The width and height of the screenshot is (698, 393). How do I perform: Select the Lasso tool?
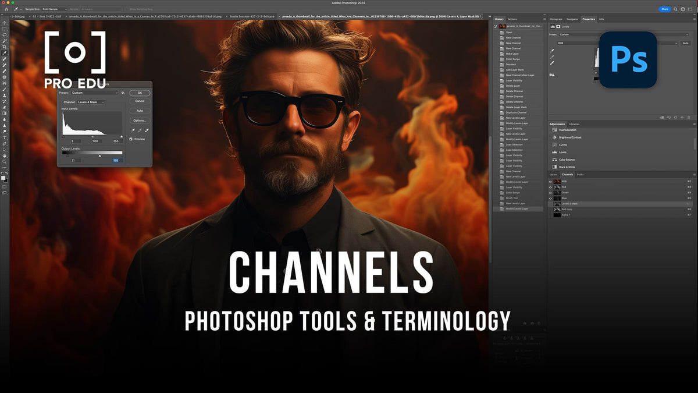pos(5,35)
